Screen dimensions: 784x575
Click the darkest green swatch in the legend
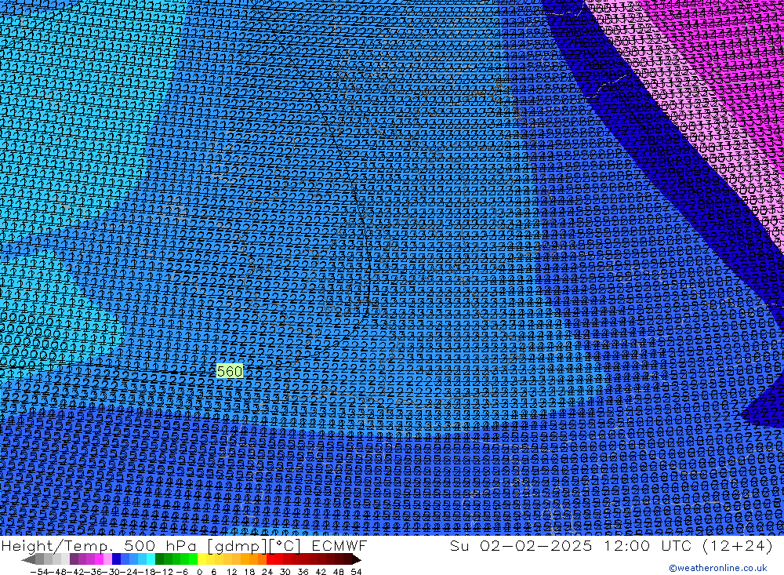point(159,560)
